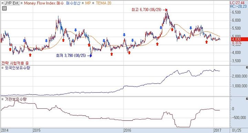Image resolution: width=248 pixels, height=133 pixels.
Task: Click the 6,500 price axis label
Action: (236, 12)
